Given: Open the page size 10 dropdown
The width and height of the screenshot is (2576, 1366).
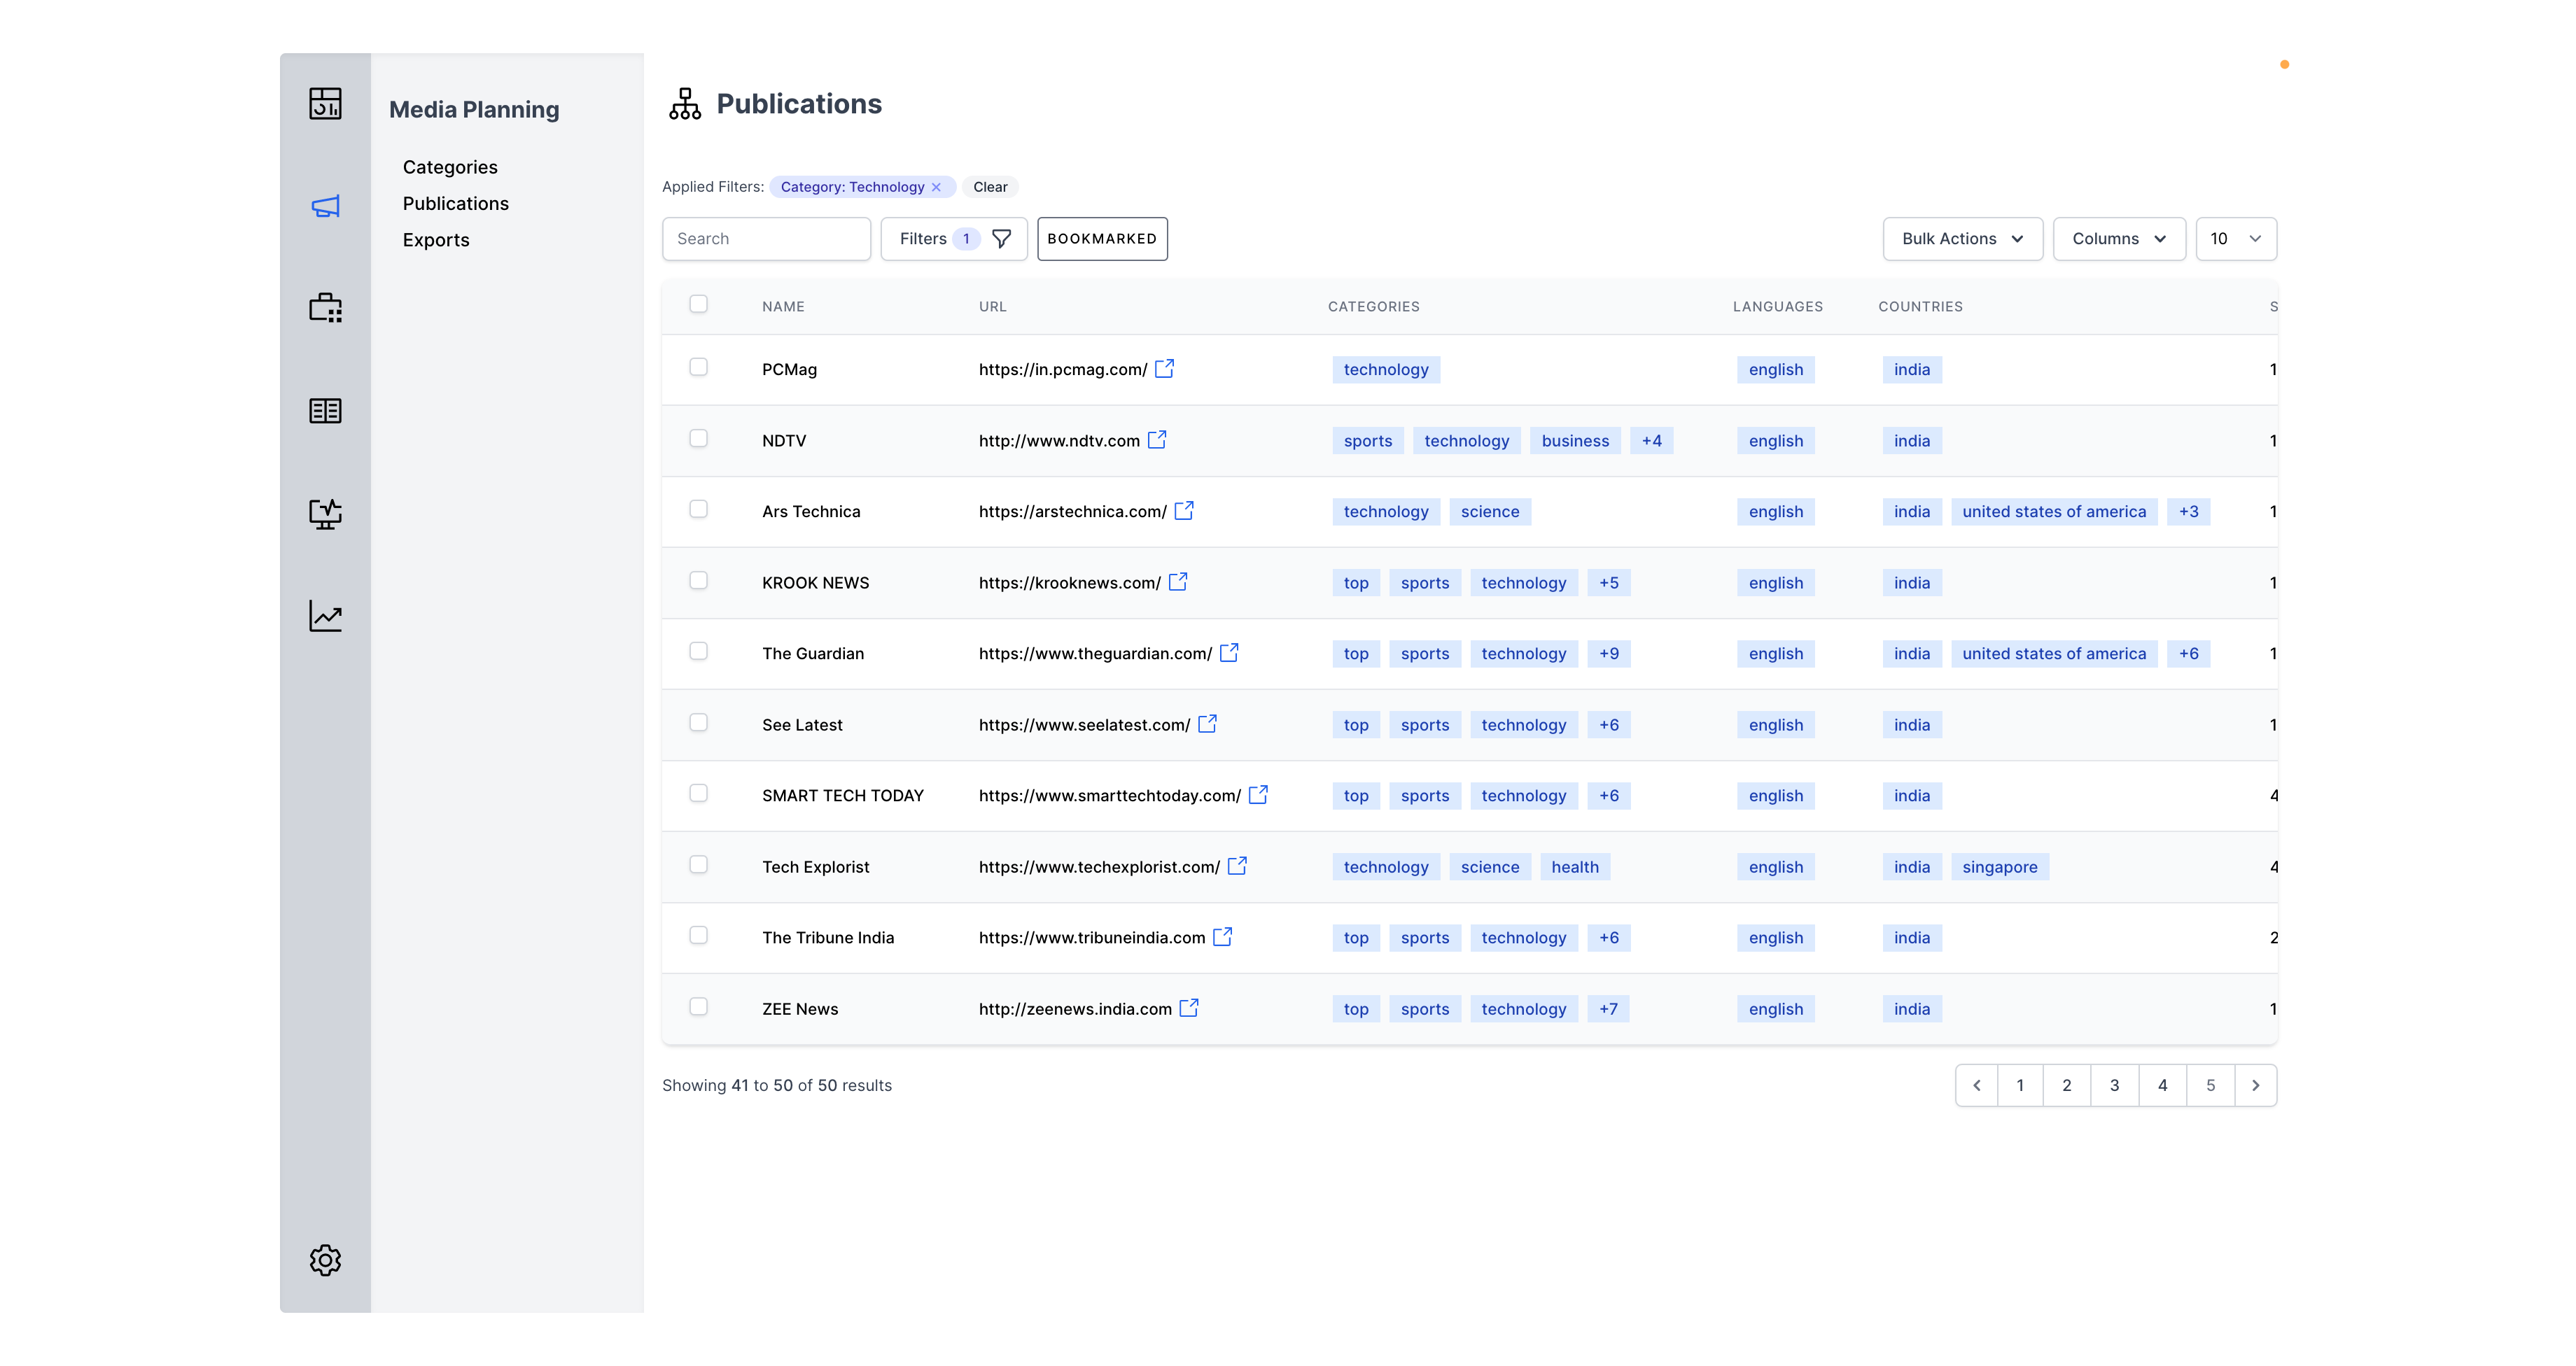Looking at the screenshot, I should click(2235, 239).
